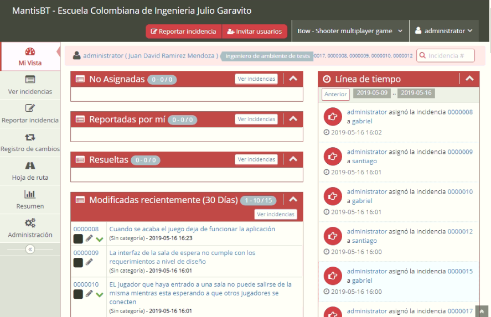Click status color box of issue 0000008

(x=78, y=239)
